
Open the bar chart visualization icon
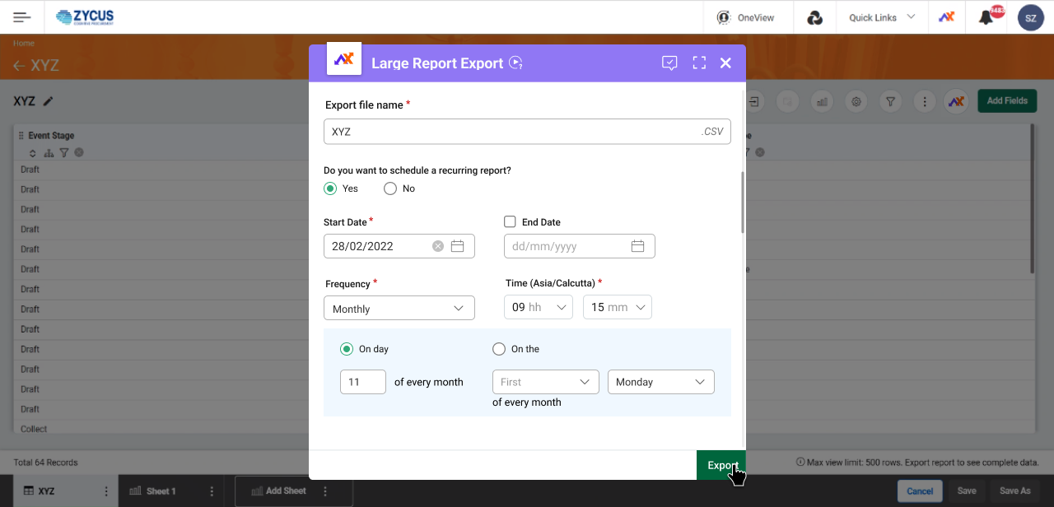coord(822,101)
